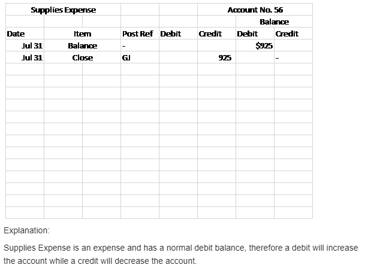Click the Post Ref column header

pos(138,34)
